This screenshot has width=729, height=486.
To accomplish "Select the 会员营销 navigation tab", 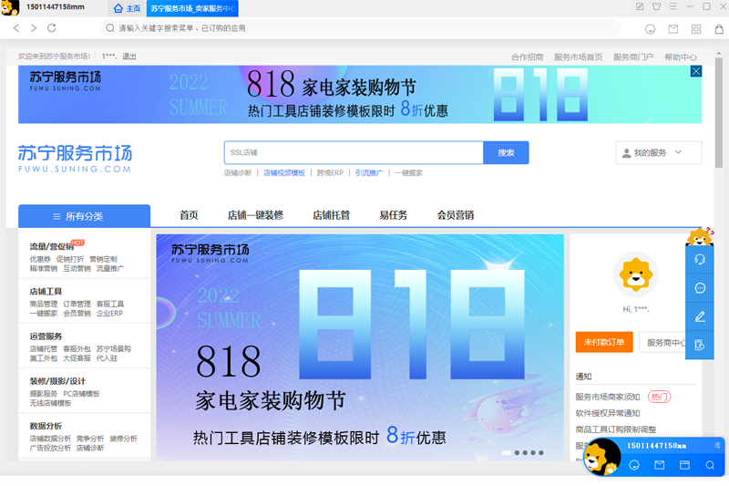I will tap(455, 215).
